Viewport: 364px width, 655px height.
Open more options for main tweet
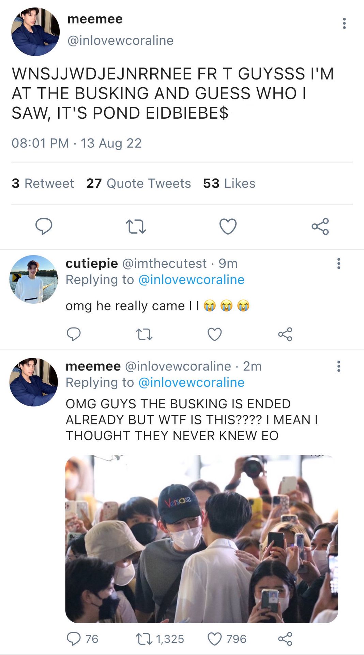344,23
